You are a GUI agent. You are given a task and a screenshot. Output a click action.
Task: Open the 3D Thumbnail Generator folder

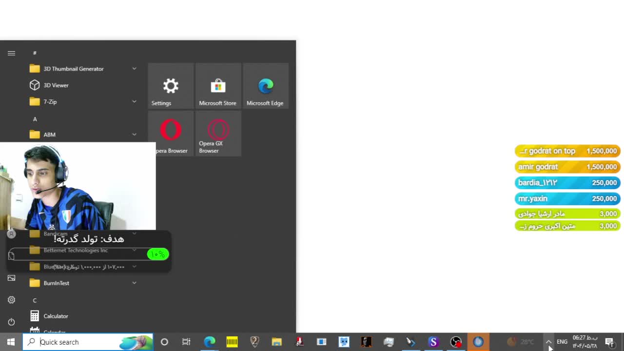(x=83, y=69)
